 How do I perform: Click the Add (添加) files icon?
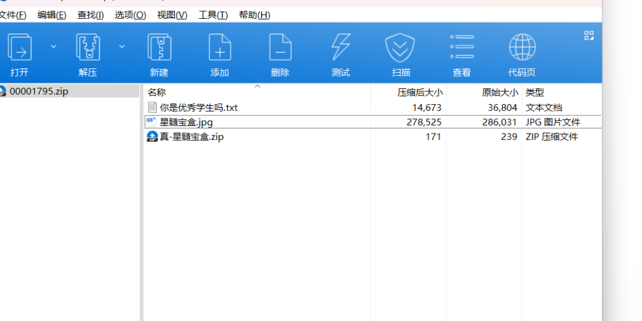[220, 48]
